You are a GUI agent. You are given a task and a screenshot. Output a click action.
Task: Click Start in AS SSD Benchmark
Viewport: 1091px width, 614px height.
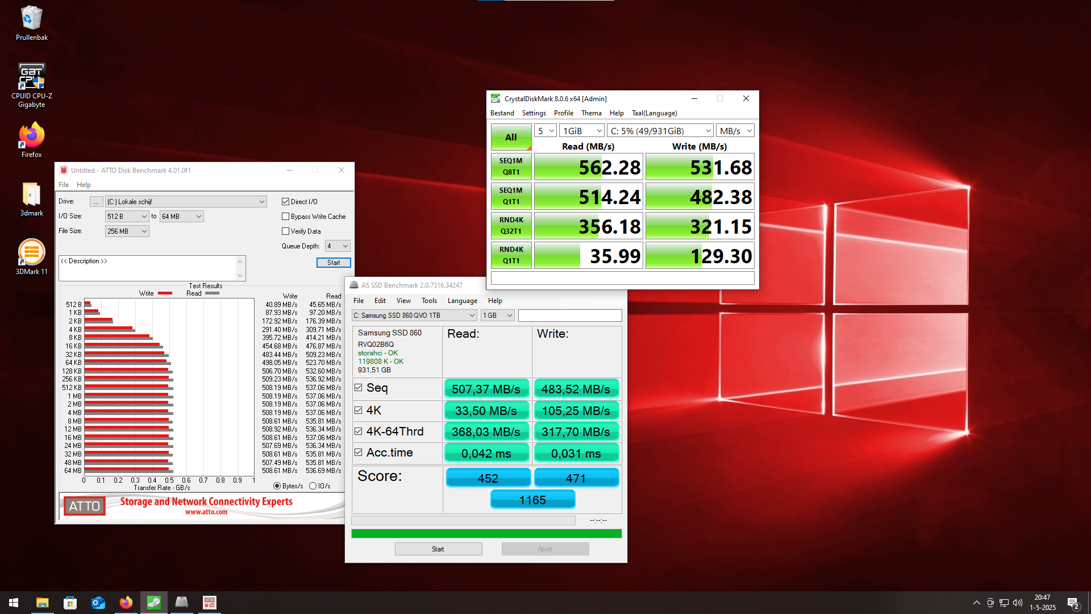pyautogui.click(x=438, y=549)
